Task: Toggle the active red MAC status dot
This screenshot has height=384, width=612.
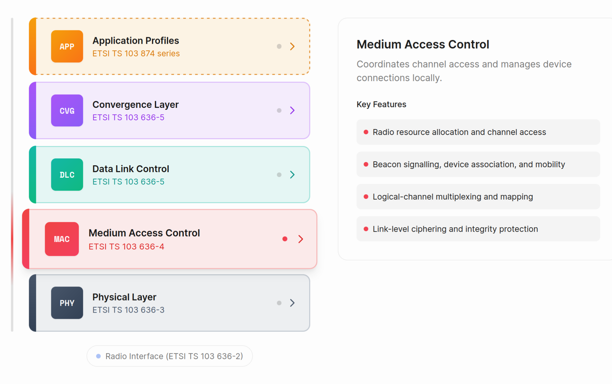Action: tap(285, 239)
